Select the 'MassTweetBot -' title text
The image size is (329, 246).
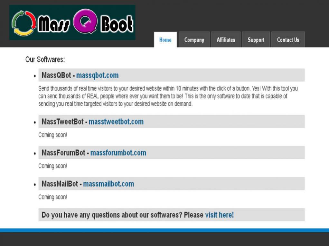[x=64, y=122]
